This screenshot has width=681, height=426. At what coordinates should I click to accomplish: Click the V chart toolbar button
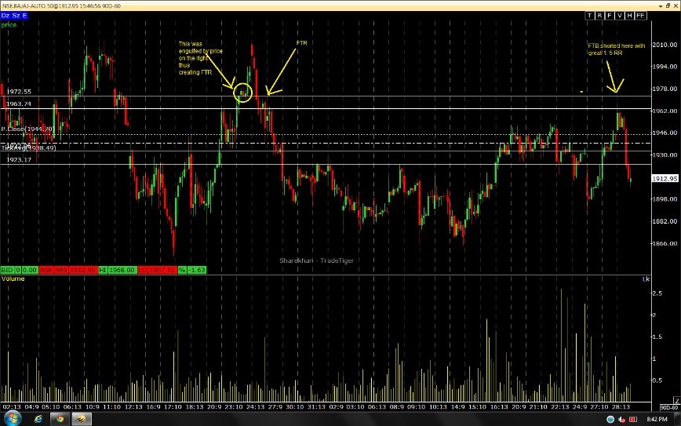(x=619, y=16)
